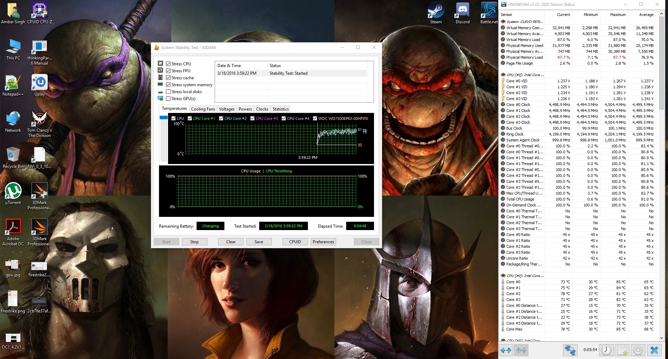Select the thinkingParticles 6 Manual icon
The height and width of the screenshot is (359, 668).
click(x=40, y=52)
